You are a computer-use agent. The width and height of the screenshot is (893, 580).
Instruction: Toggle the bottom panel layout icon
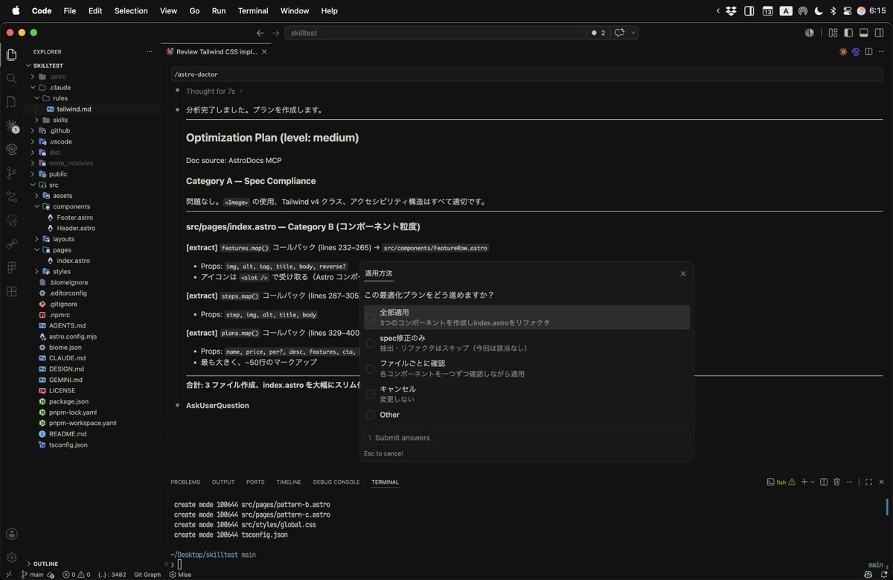(864, 33)
